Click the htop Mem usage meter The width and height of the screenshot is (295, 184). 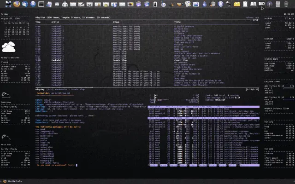tap(174, 100)
